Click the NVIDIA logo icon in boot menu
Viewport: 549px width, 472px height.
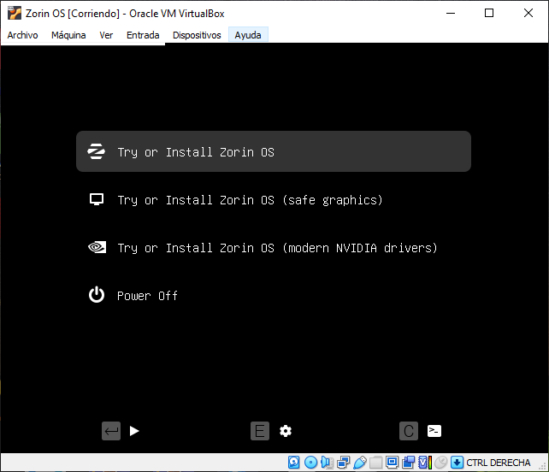pos(97,248)
